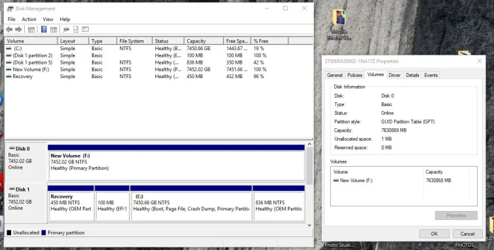Select the 836 MB OEM partition block

(x=279, y=204)
